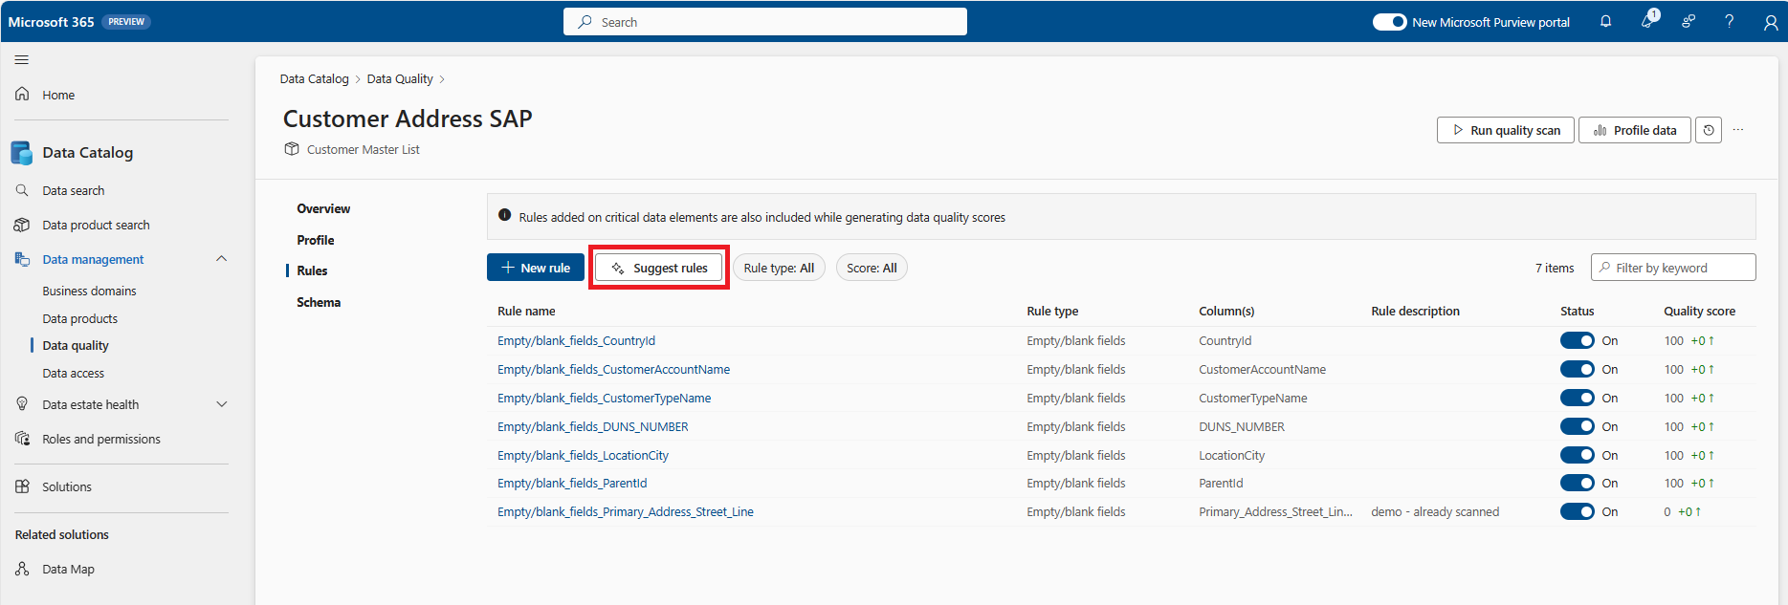Click the user account profile icon
Screen dimensions: 1788x605
click(x=1771, y=22)
